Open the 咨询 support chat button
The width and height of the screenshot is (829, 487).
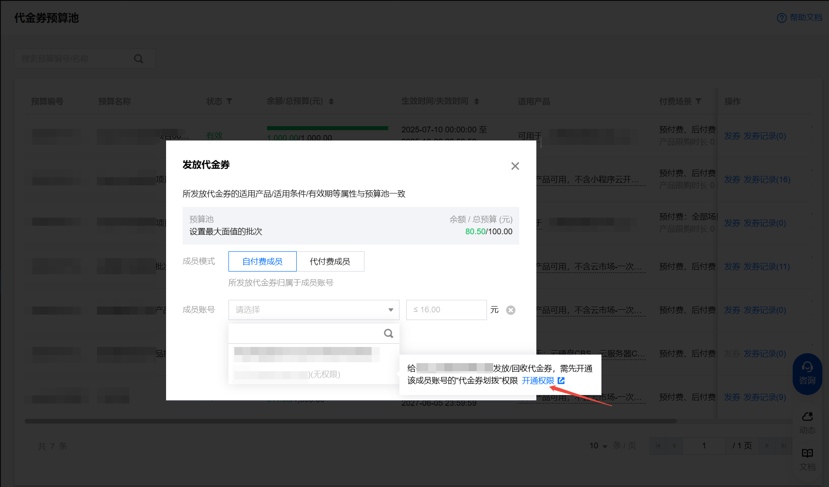(x=807, y=373)
